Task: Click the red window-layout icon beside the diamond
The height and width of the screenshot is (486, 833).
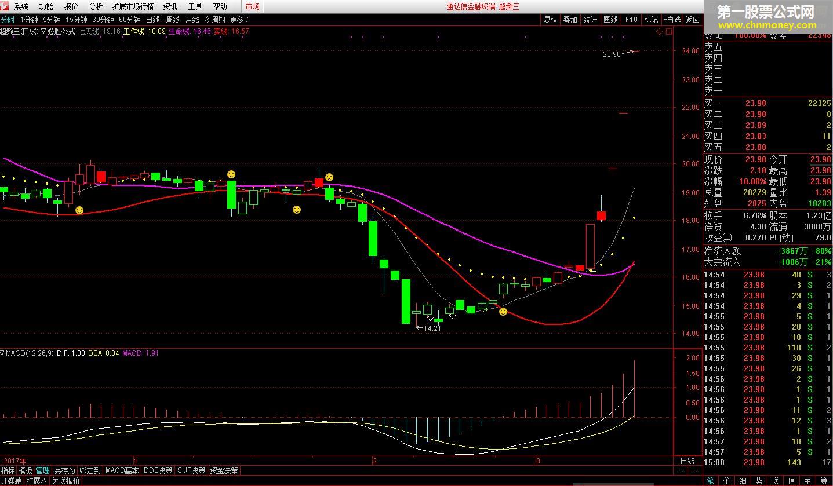Action: click(x=668, y=32)
